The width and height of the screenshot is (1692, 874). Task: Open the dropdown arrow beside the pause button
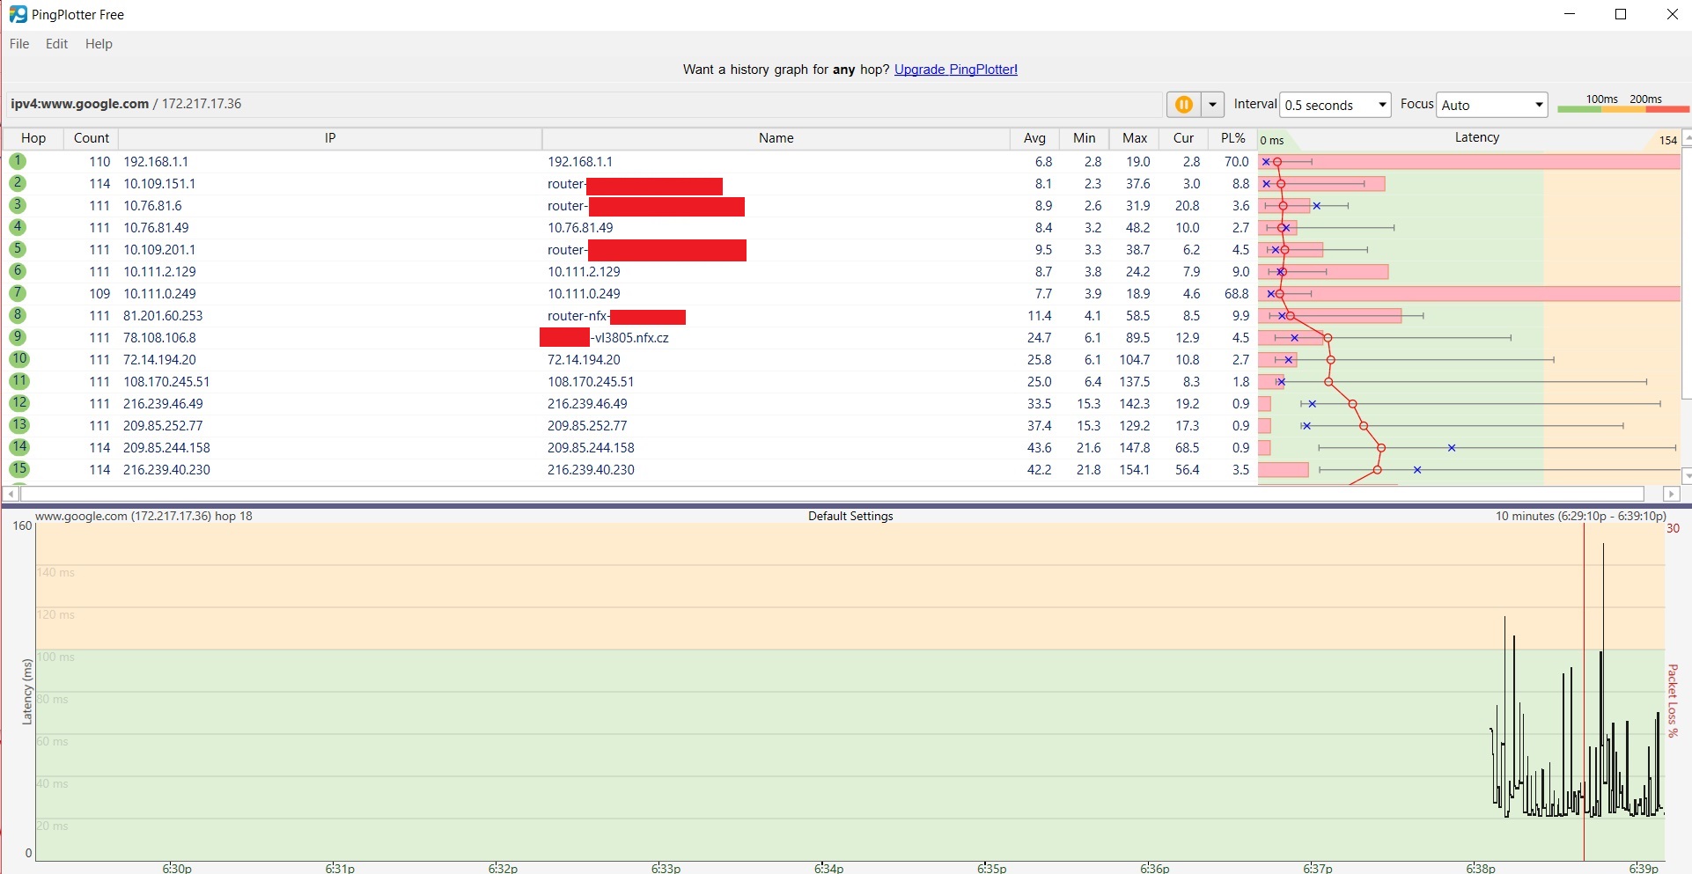click(x=1212, y=105)
